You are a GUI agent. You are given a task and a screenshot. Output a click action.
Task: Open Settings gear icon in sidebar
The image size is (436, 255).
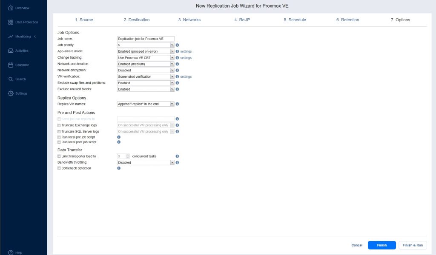pos(11,93)
